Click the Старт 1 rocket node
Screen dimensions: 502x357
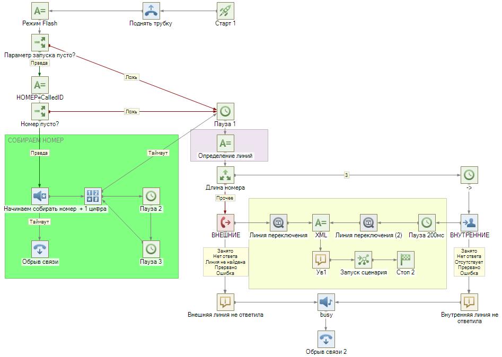point(225,11)
